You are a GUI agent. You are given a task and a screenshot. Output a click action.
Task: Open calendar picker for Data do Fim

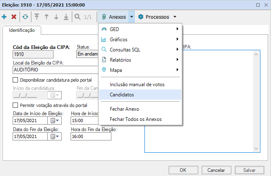pyautogui.click(x=55, y=136)
